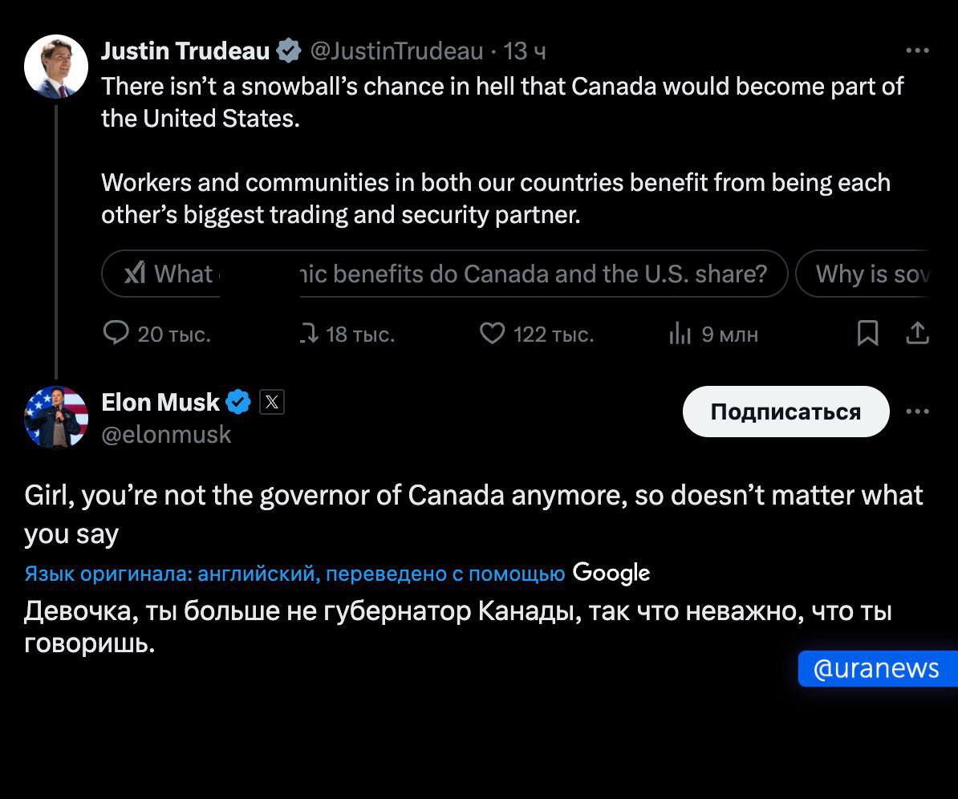Click the X affiliation badge beside Elon Musk

point(272,403)
